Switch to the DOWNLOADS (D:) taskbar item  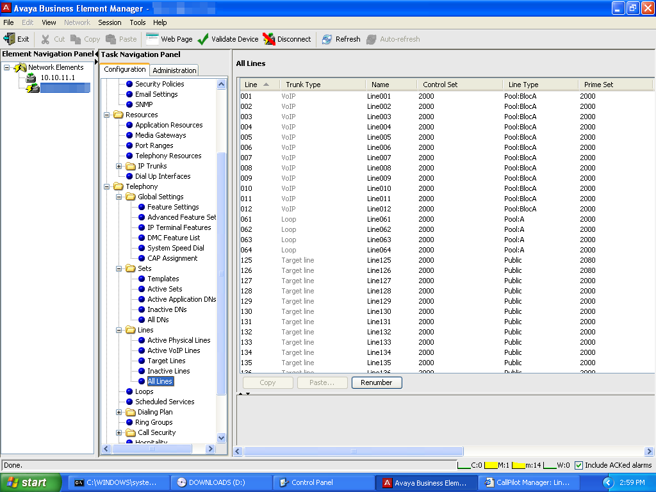pyautogui.click(x=220, y=482)
